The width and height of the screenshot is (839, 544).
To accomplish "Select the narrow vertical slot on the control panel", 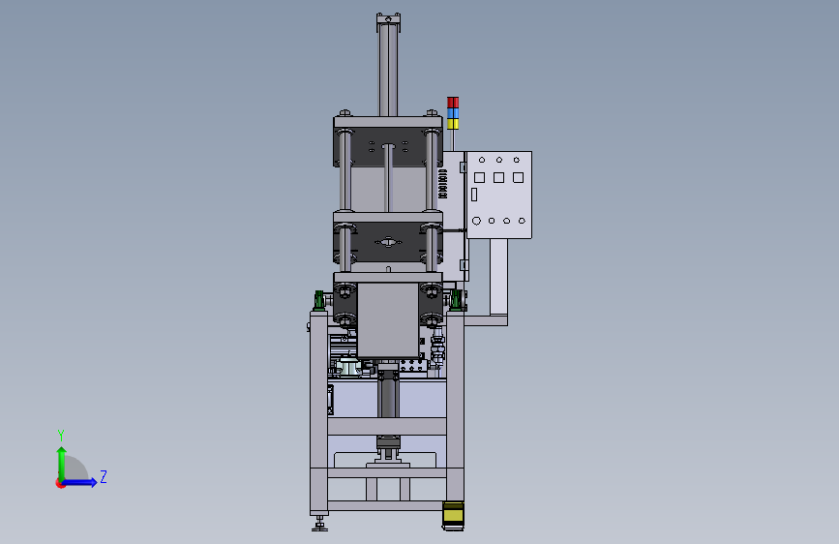I will pos(474,195).
